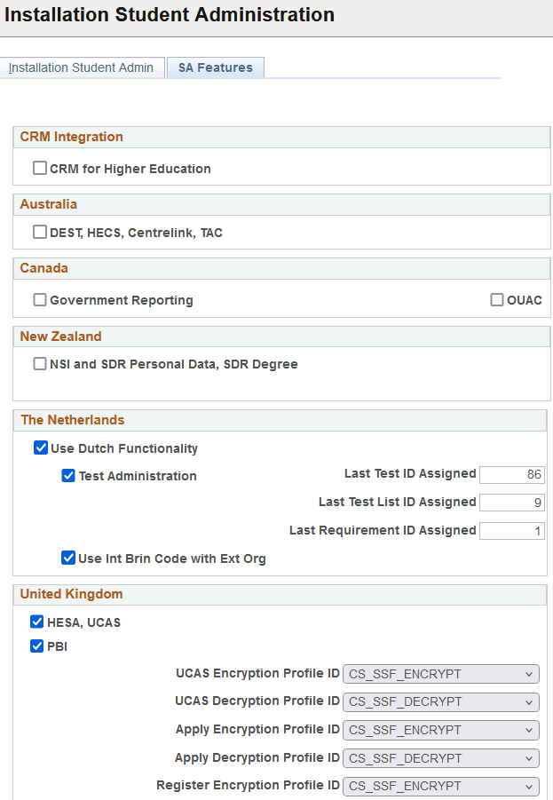
Task: Open Register Encryption Profile ID dropdown
Action: pos(440,787)
